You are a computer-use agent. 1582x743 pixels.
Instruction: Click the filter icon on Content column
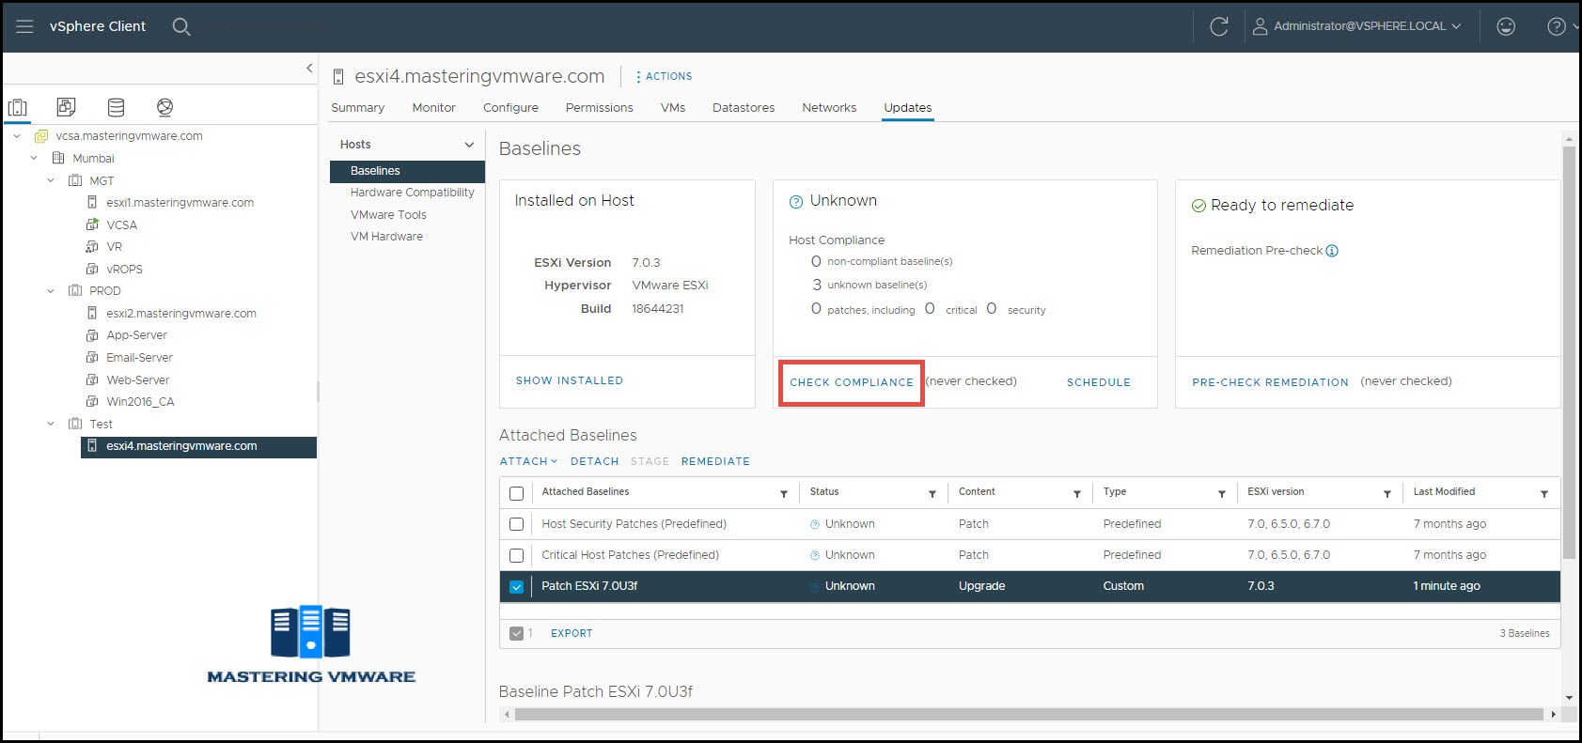coord(1077,493)
